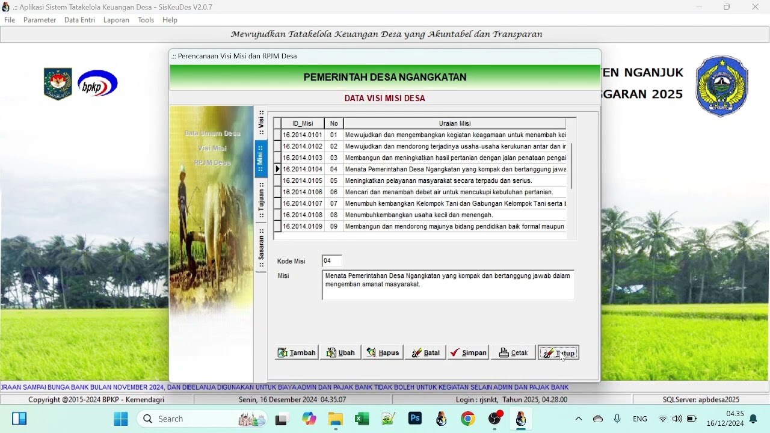Click the mission grid vertical scrollbar
Screen dimensions: 770x433
coord(571,167)
